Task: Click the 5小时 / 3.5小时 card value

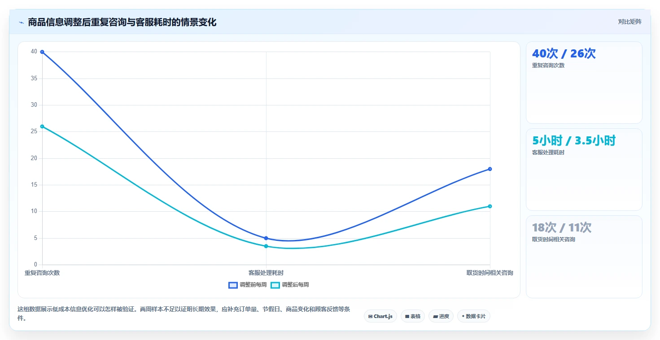Action: coord(574,140)
